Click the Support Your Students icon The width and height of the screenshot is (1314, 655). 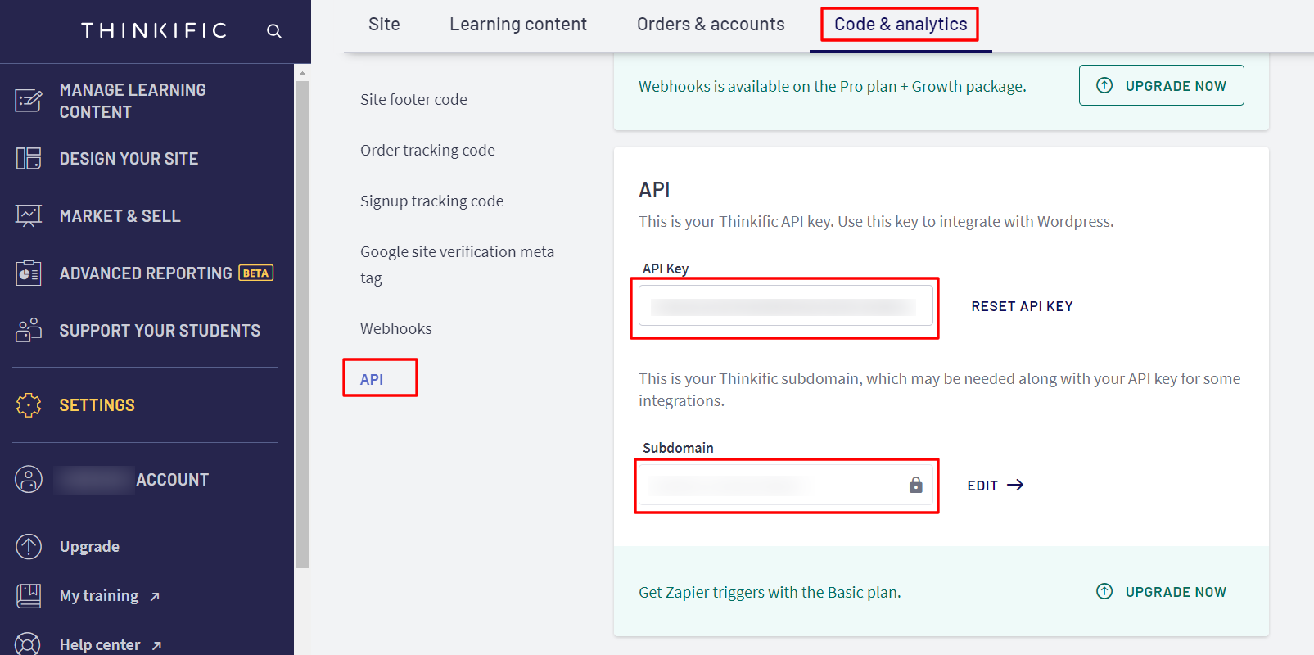click(29, 330)
